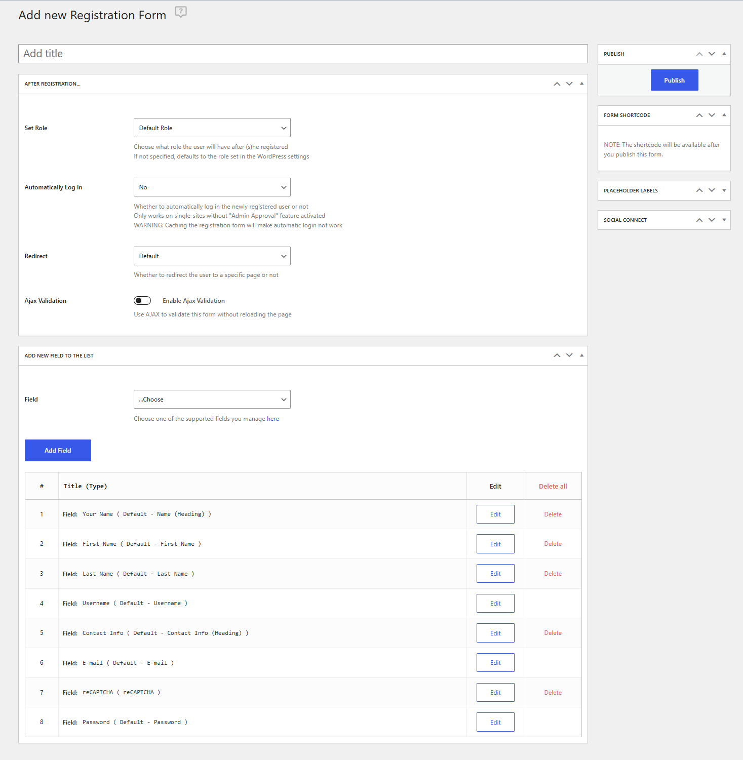The height and width of the screenshot is (760, 743).
Task: Expand the Placeholder Labels panel
Action: (x=724, y=191)
